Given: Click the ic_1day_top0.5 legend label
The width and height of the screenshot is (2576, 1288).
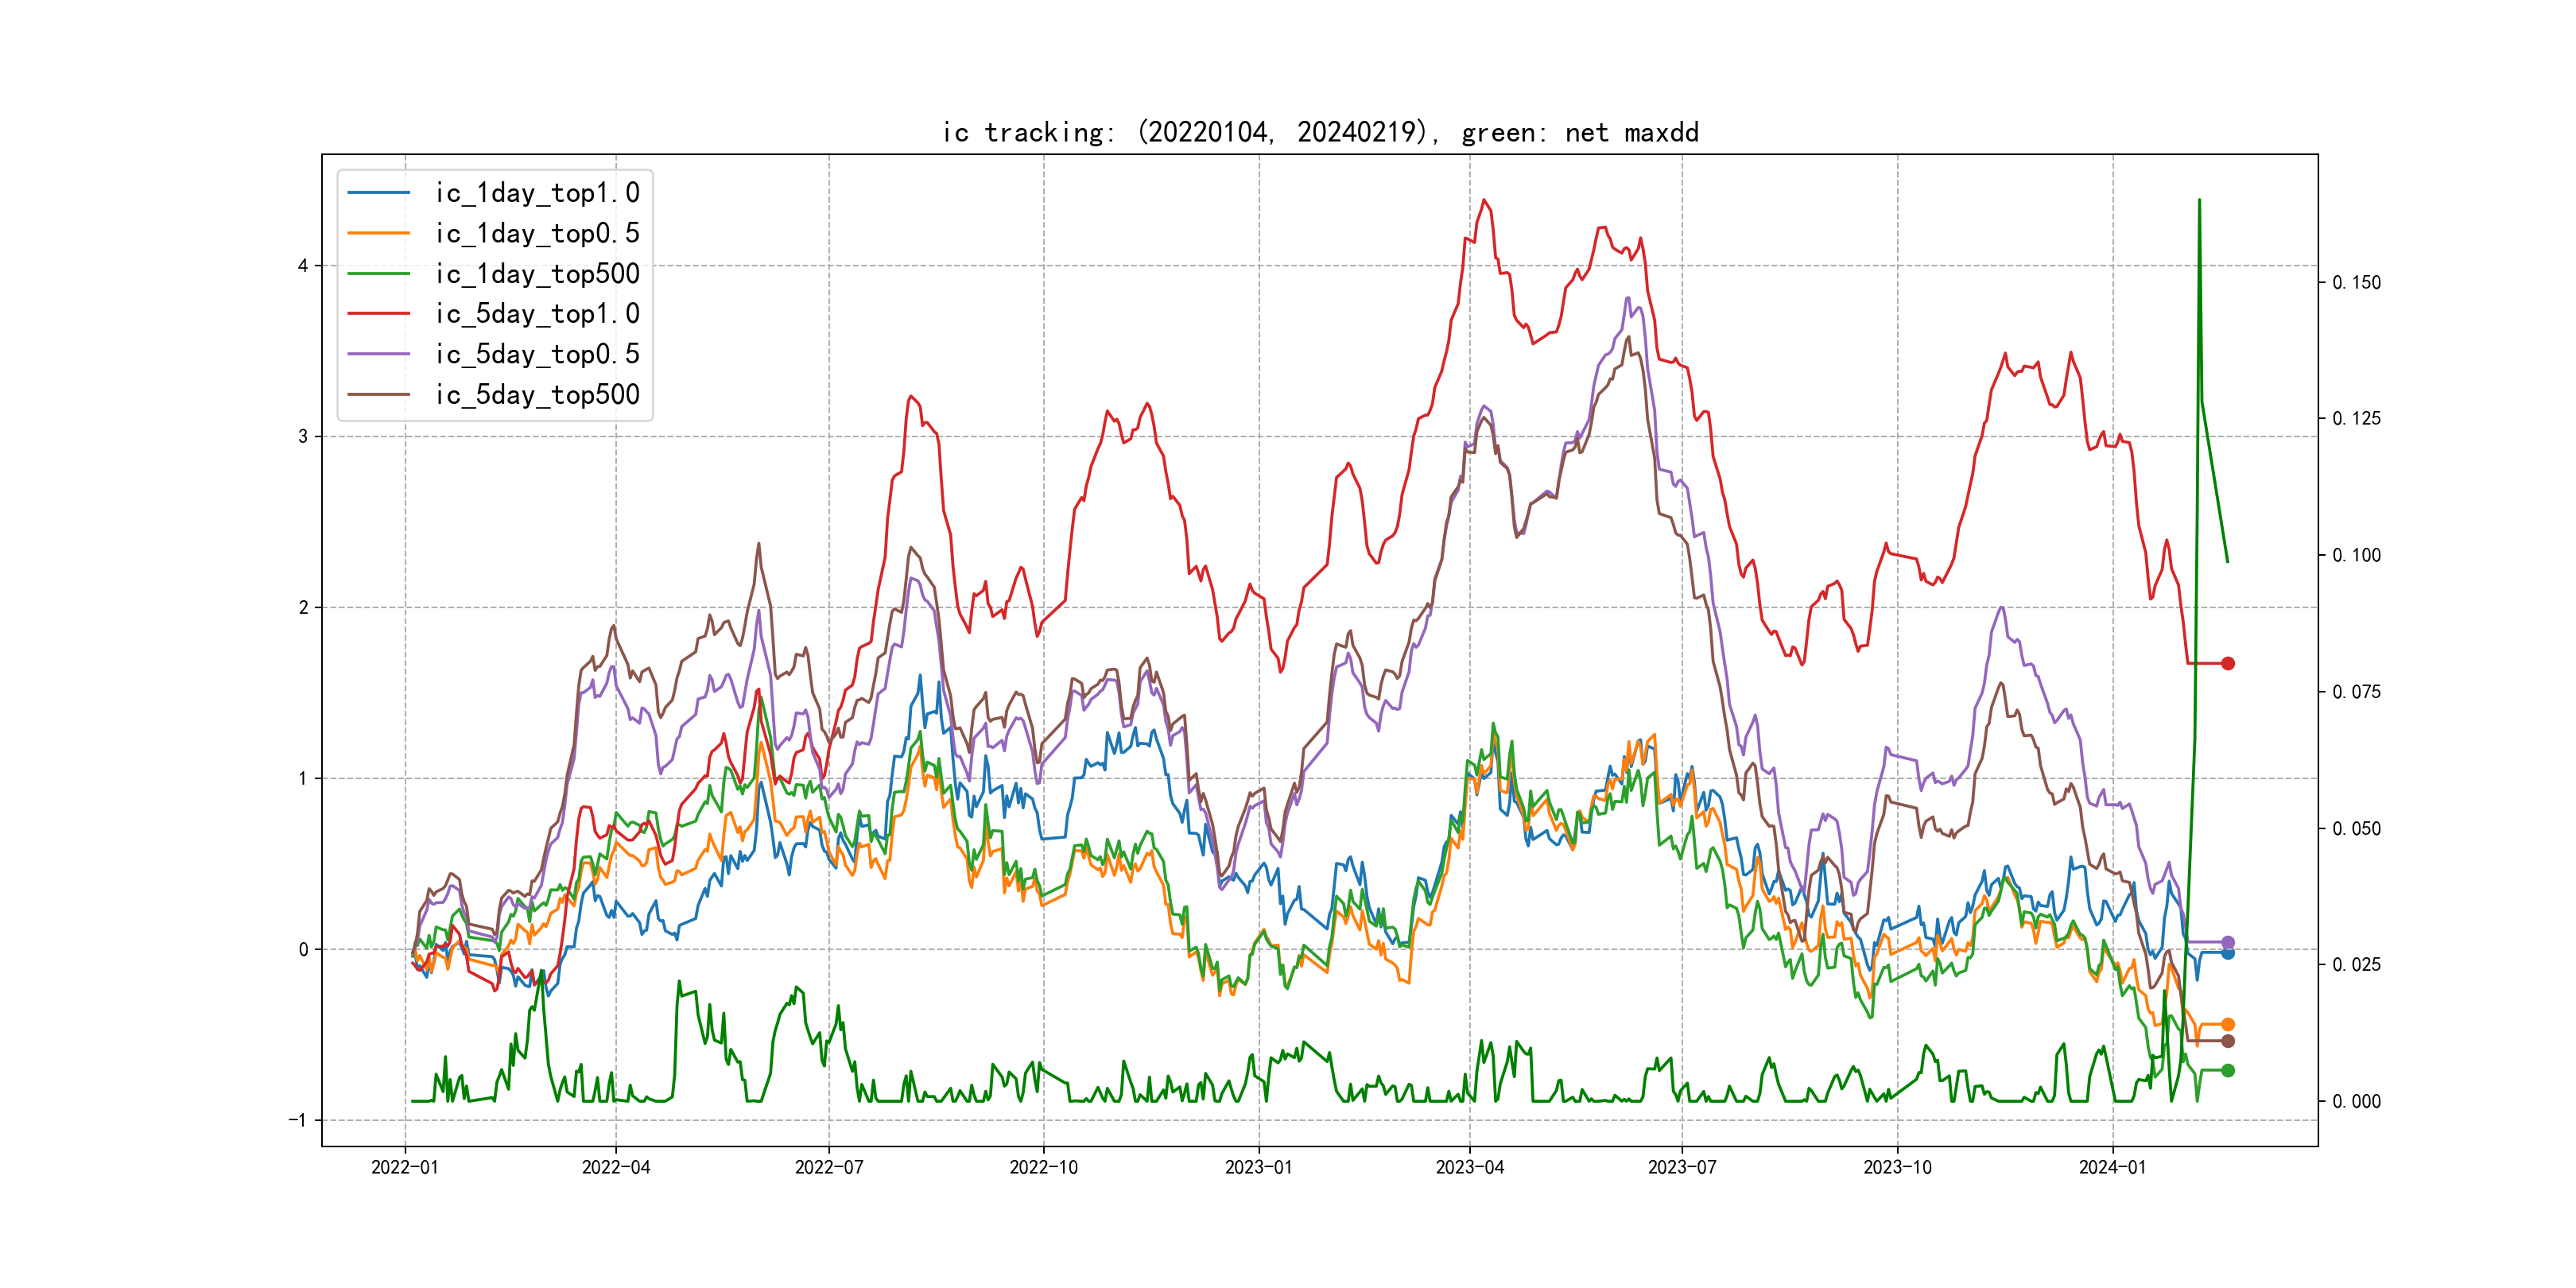Looking at the screenshot, I should pyautogui.click(x=537, y=233).
